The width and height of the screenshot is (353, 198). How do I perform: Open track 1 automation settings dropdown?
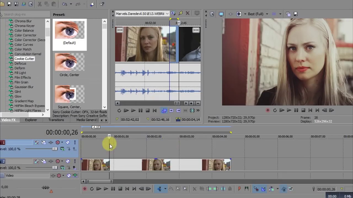(62, 142)
